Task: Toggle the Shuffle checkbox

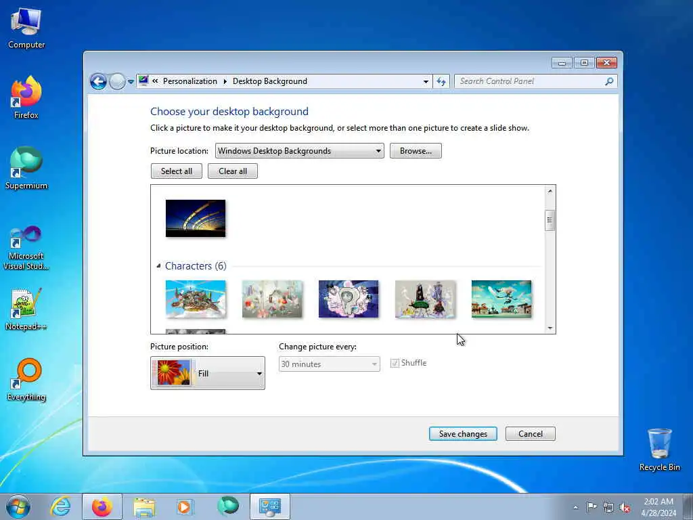Action: tap(395, 364)
